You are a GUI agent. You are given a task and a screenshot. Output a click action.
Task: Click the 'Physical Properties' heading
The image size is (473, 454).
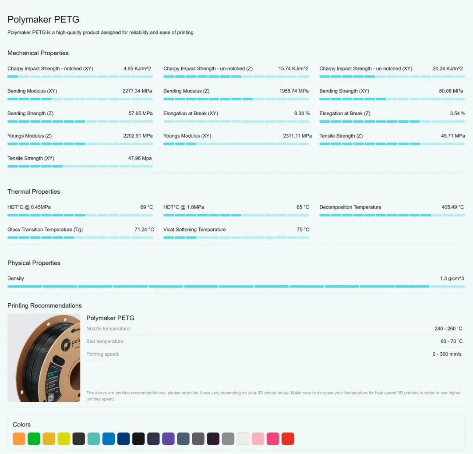34,262
